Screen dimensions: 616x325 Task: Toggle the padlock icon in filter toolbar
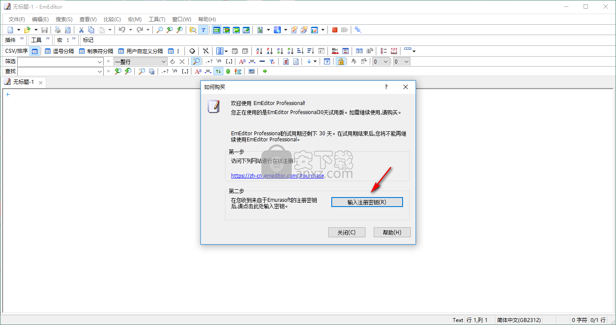point(340,61)
